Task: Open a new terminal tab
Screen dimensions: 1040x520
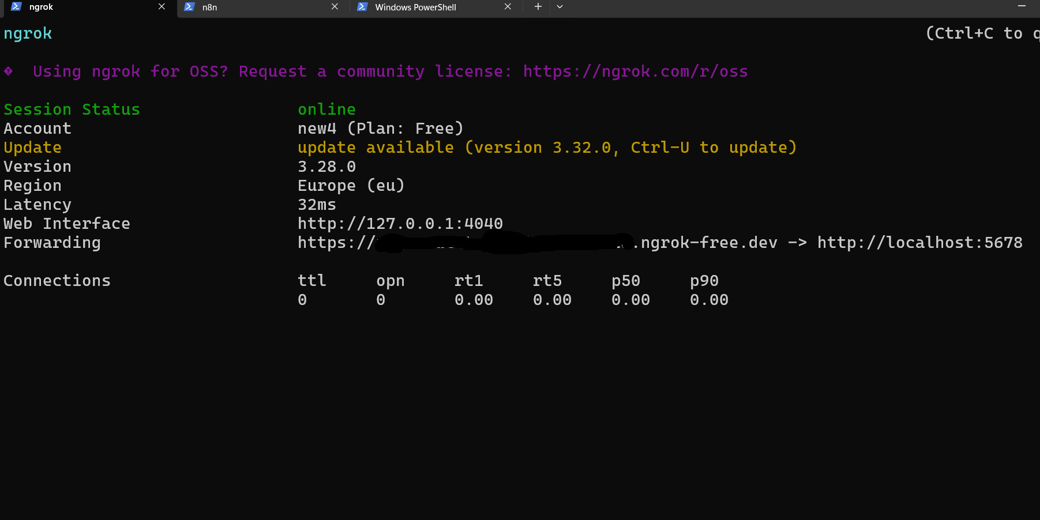Action: click(538, 7)
